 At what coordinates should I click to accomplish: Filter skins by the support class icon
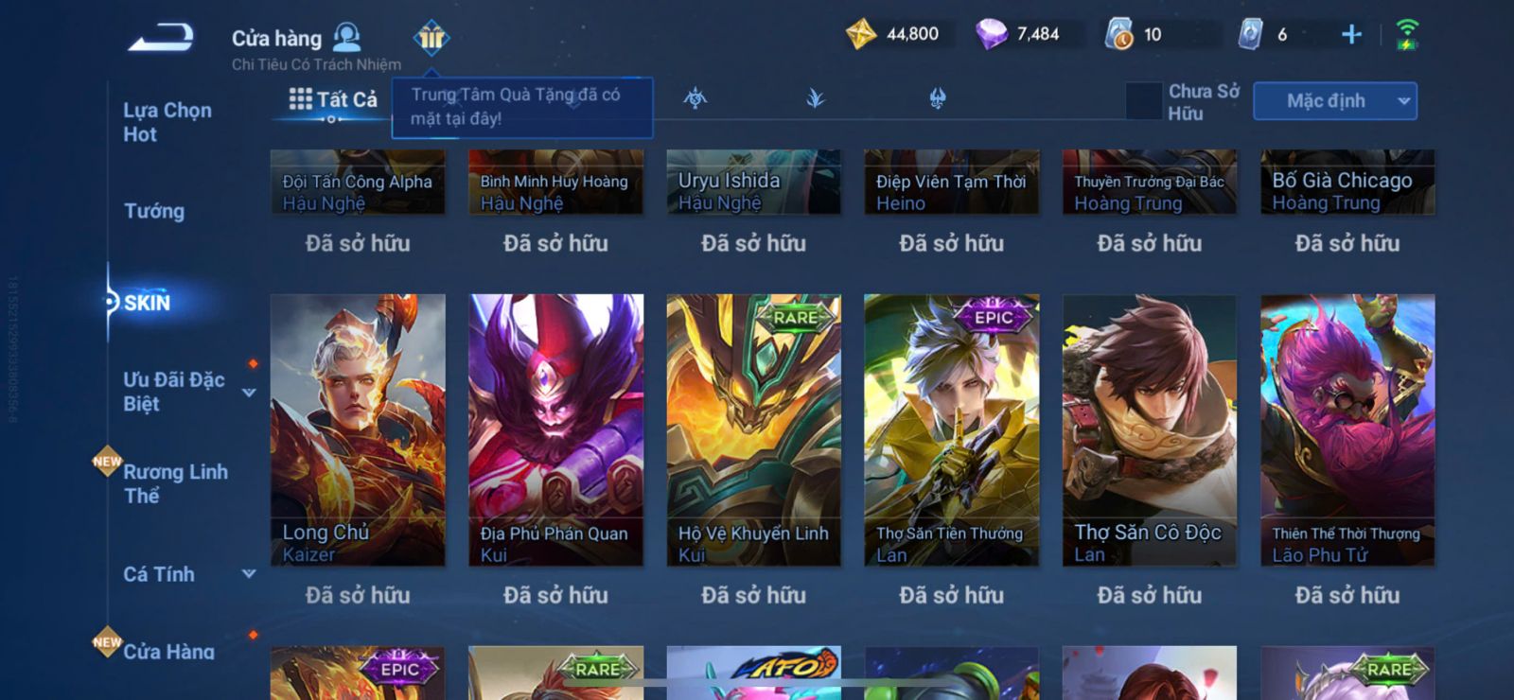(x=937, y=97)
